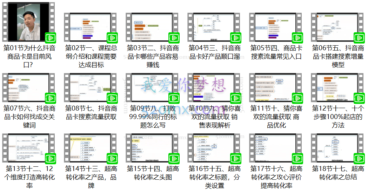Click green player badge on 第03节 video
Viewport: 368px width, 192px height.
(174, 38)
